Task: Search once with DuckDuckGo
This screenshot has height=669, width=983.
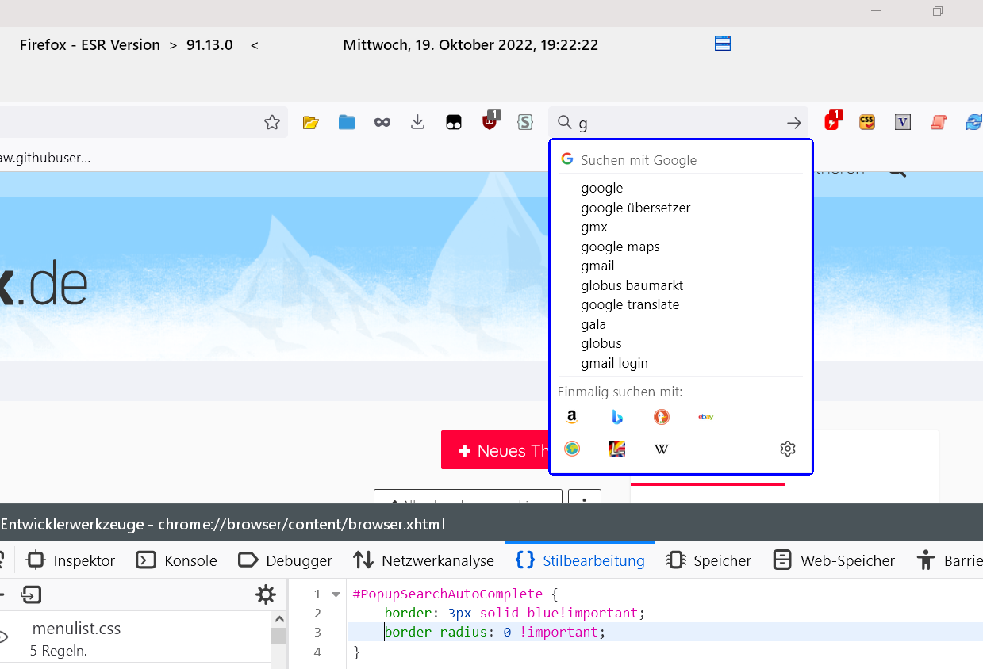Action: point(662,417)
